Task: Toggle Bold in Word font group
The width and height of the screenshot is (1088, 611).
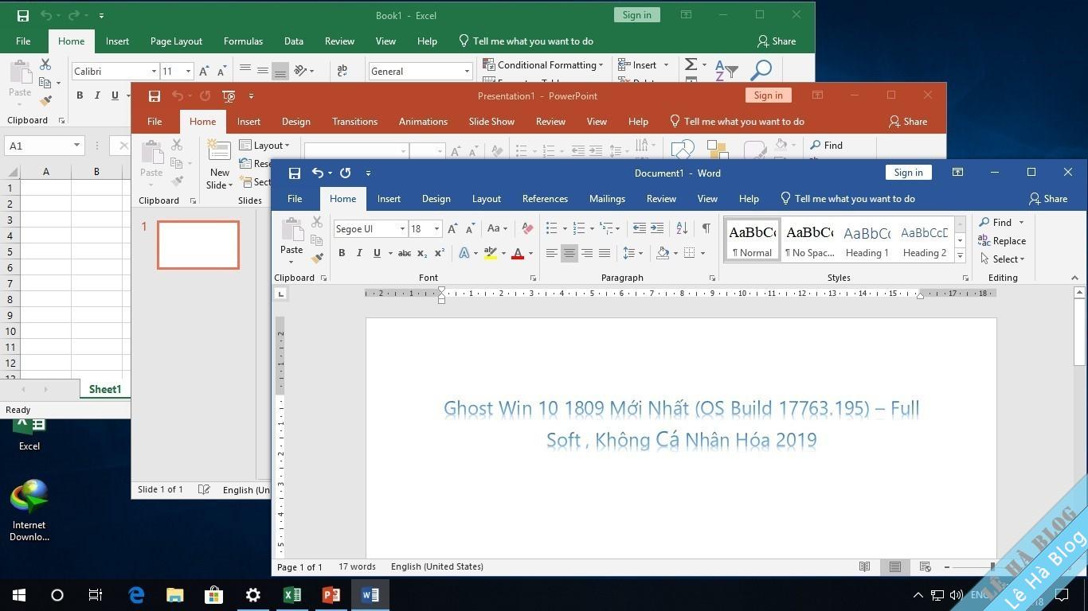Action: pyautogui.click(x=342, y=253)
